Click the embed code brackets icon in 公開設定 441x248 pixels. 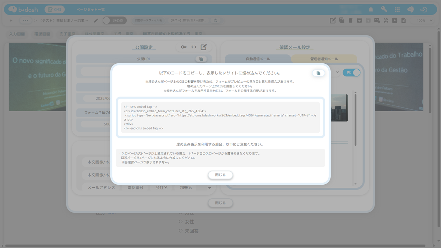point(194,47)
